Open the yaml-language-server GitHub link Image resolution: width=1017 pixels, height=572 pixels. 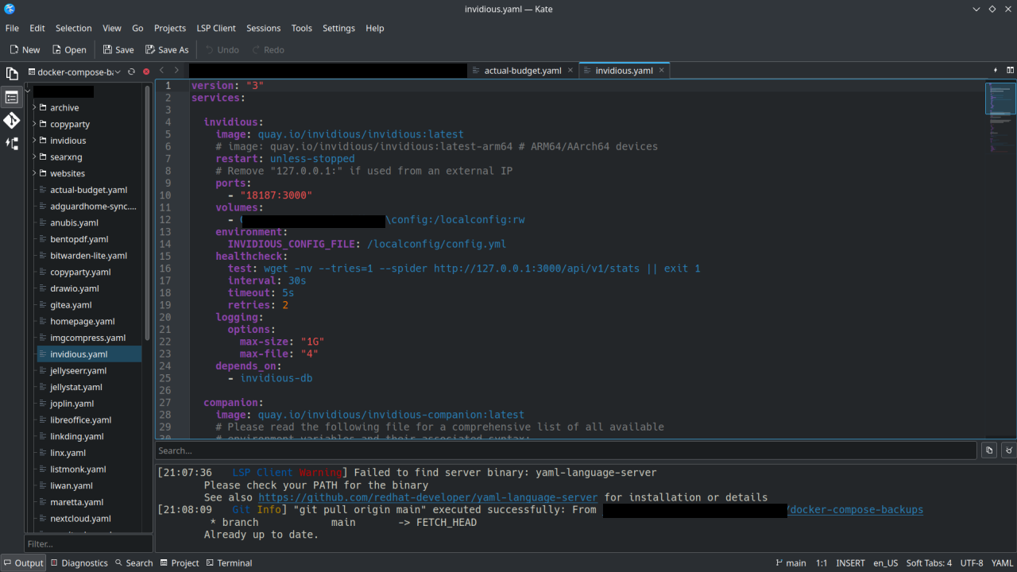pos(427,497)
